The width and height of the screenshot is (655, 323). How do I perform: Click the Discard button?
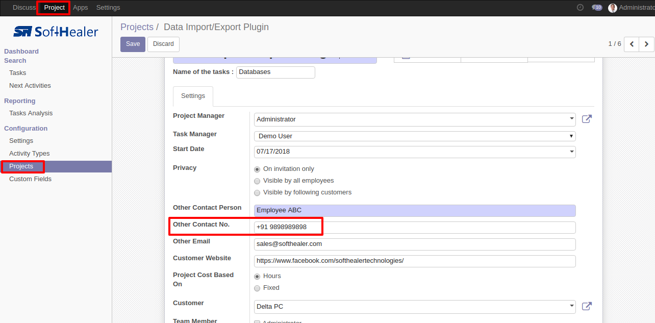coord(163,44)
